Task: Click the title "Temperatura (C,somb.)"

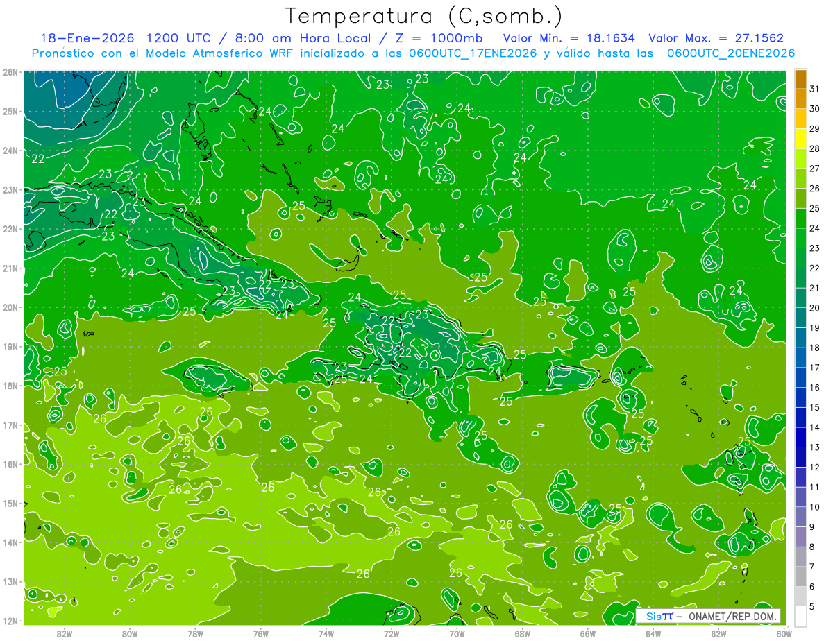Action: (x=424, y=17)
